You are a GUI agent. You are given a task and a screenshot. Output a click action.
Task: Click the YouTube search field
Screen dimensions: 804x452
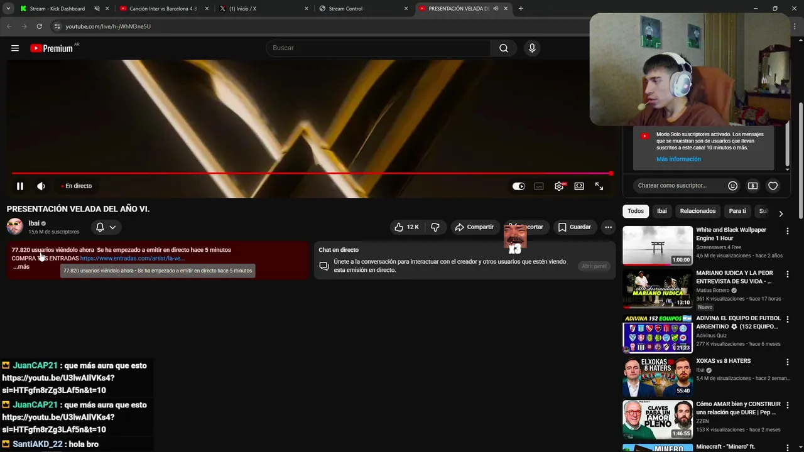(x=378, y=48)
